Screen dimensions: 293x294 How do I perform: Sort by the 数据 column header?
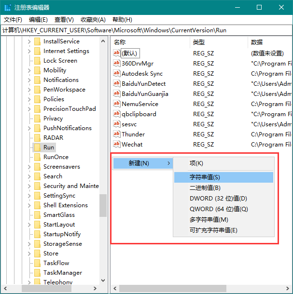[270, 42]
